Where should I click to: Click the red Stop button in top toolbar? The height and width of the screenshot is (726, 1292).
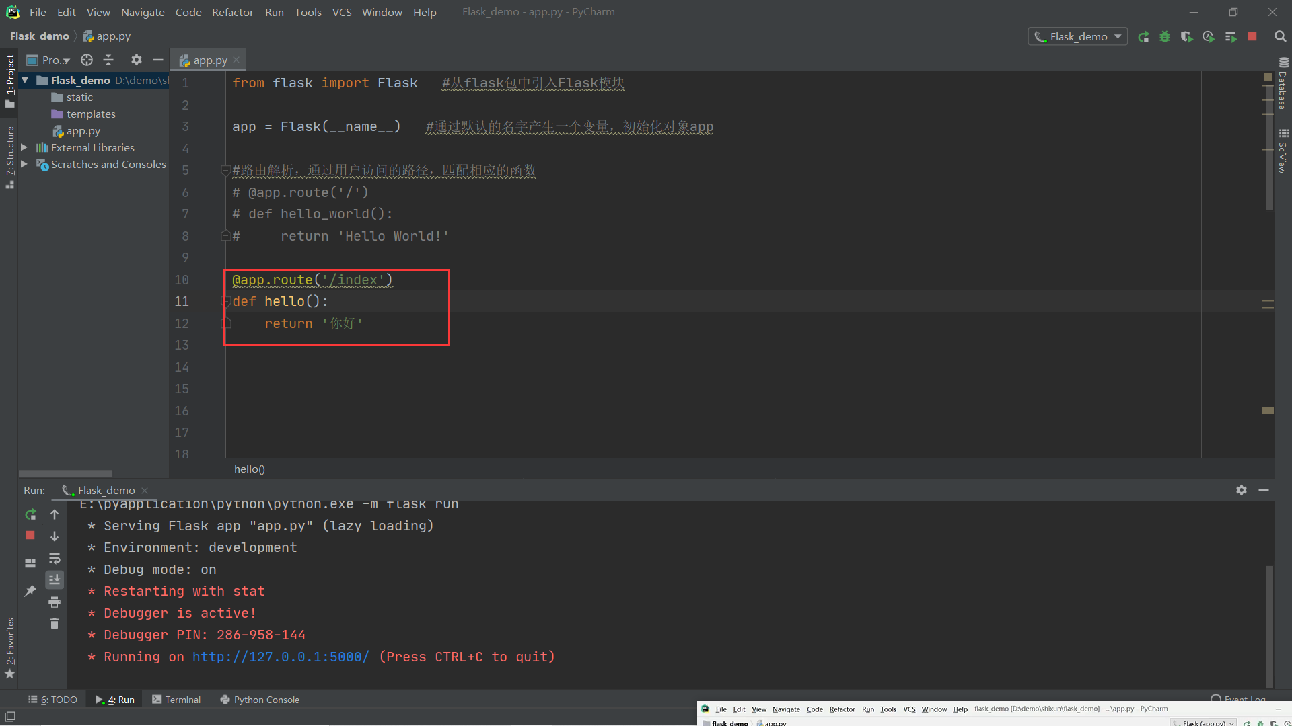pos(1252,37)
